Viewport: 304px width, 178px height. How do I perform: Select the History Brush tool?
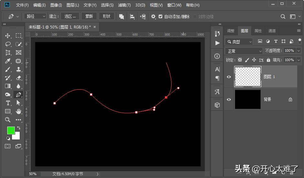pos(8,78)
